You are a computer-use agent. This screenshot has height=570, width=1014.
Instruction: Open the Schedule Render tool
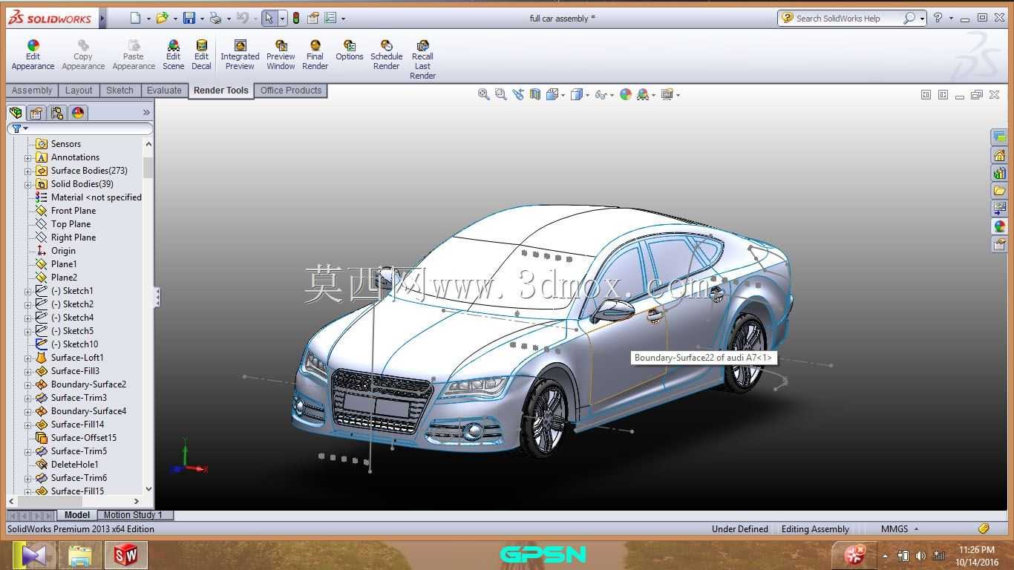(386, 56)
